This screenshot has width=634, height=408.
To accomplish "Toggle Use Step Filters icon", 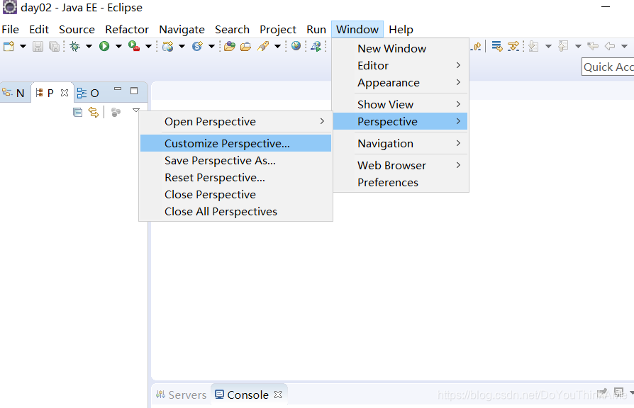I will (x=513, y=47).
